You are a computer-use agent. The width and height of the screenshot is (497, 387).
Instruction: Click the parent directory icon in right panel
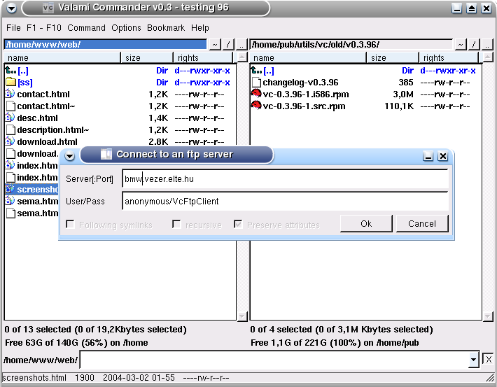coord(256,71)
